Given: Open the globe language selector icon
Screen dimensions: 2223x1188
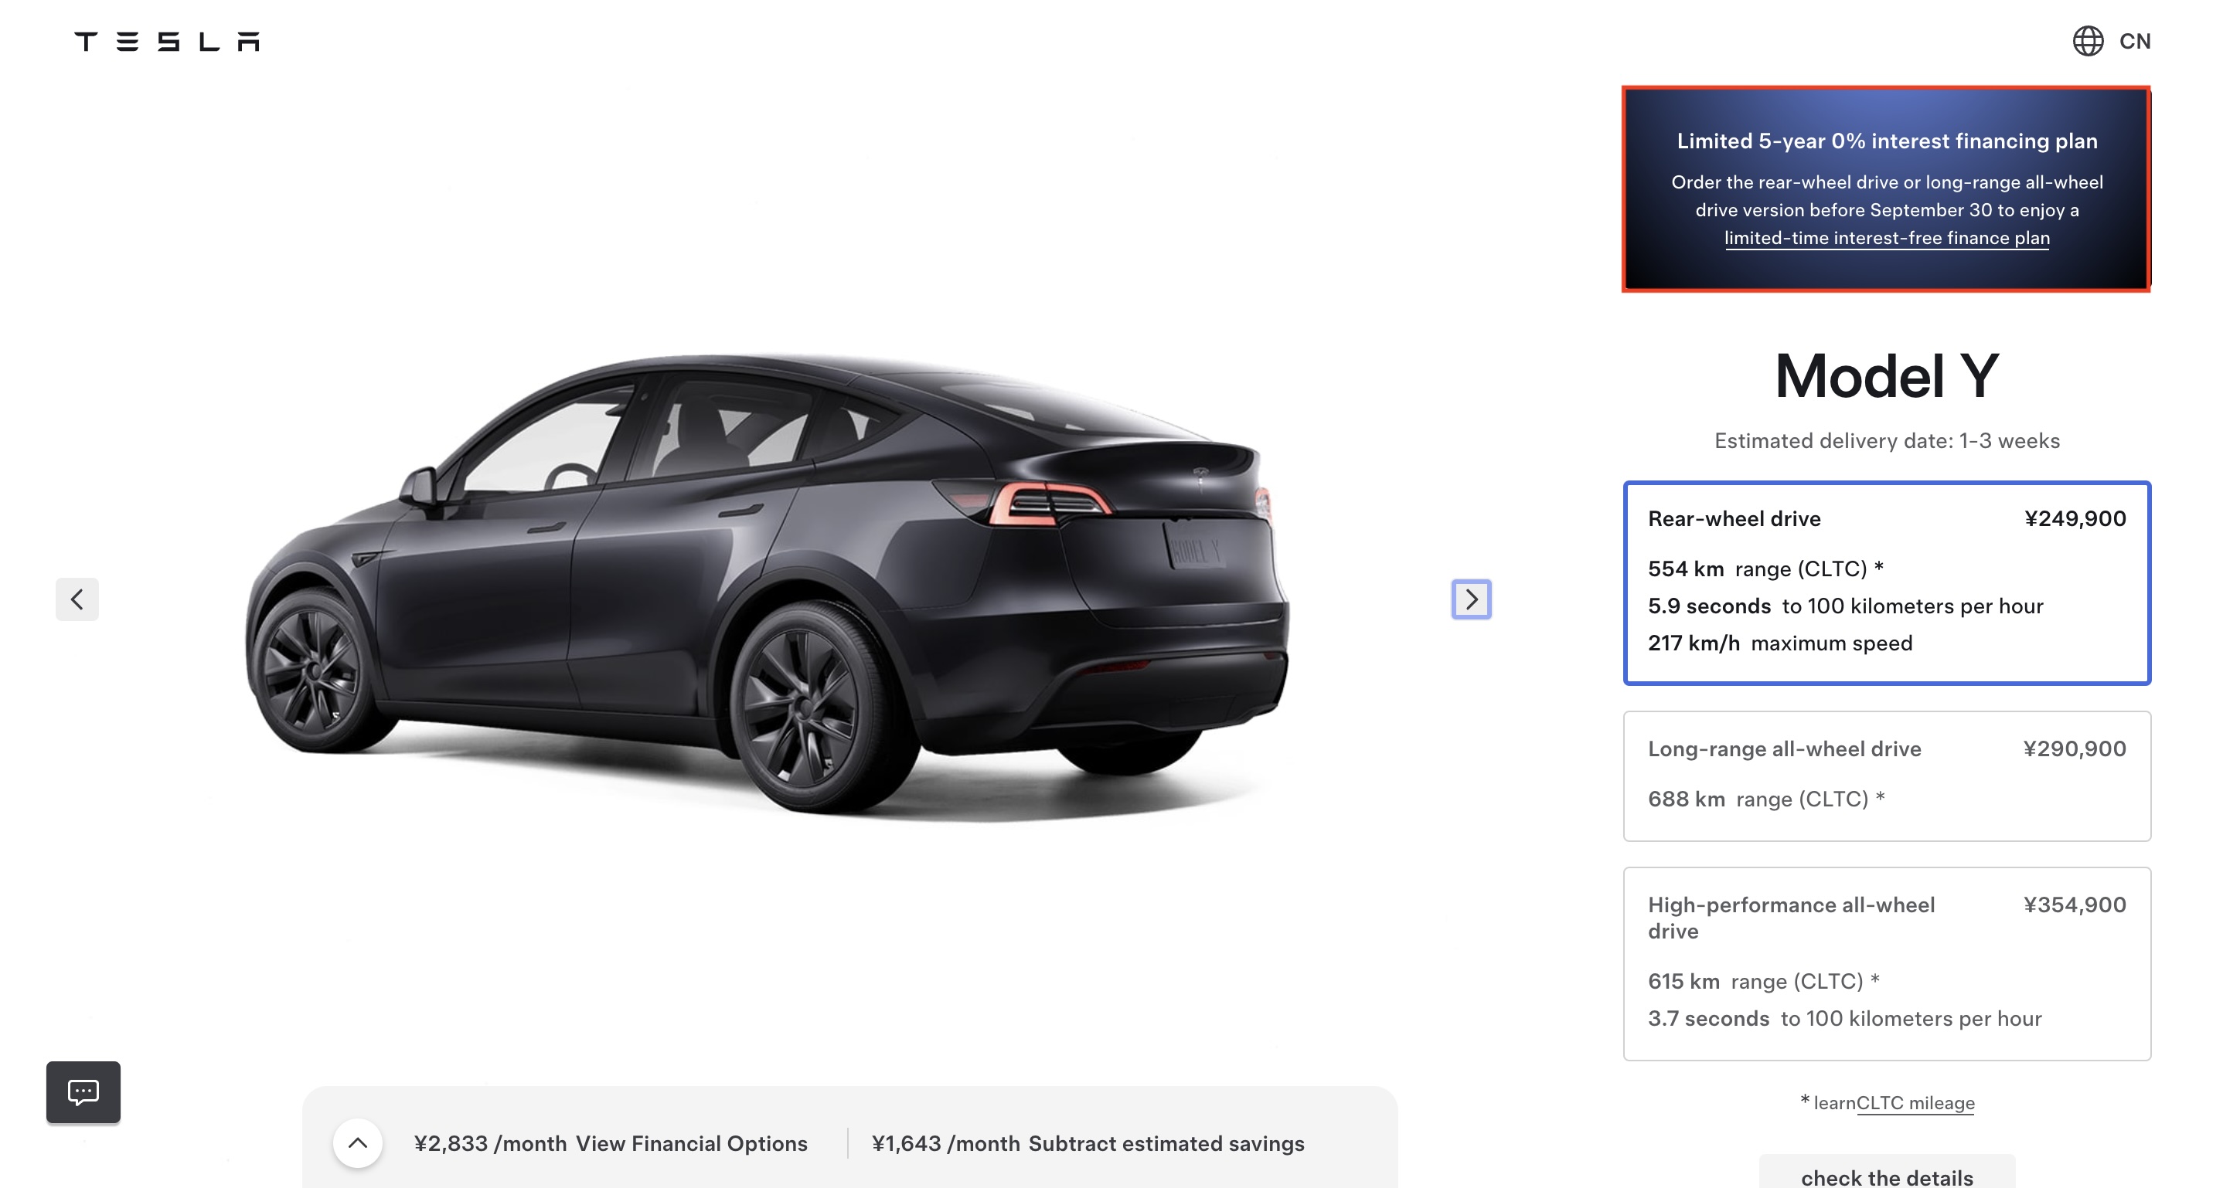Looking at the screenshot, I should click(2088, 40).
